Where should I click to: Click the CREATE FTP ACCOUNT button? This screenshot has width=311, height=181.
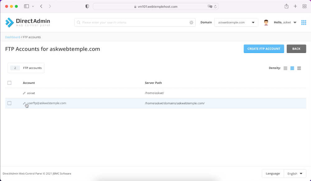pyautogui.click(x=264, y=49)
